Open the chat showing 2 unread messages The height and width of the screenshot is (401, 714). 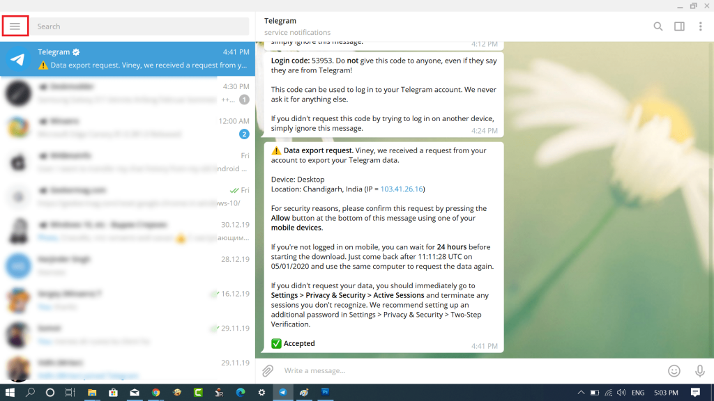tap(128, 128)
